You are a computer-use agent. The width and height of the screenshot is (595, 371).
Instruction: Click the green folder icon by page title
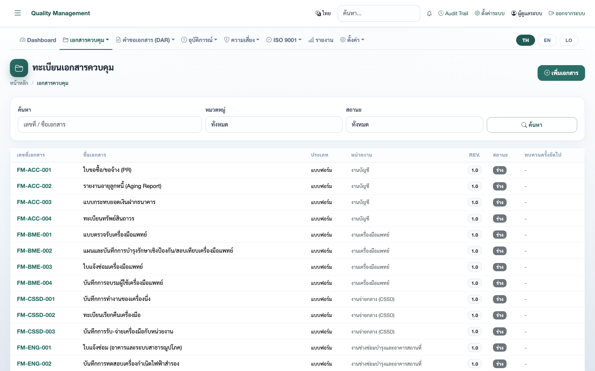(19, 68)
